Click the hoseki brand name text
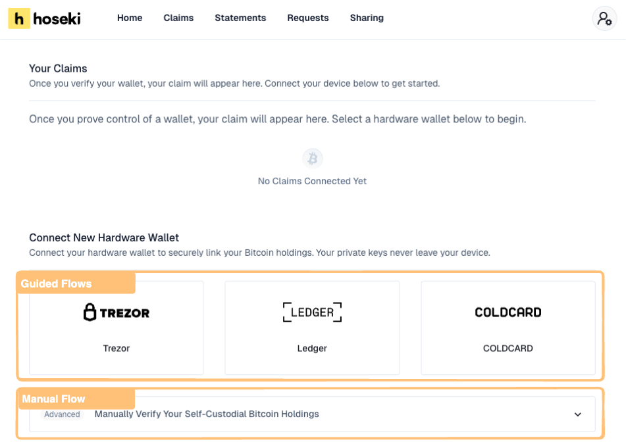The width and height of the screenshot is (626, 444). [x=57, y=18]
